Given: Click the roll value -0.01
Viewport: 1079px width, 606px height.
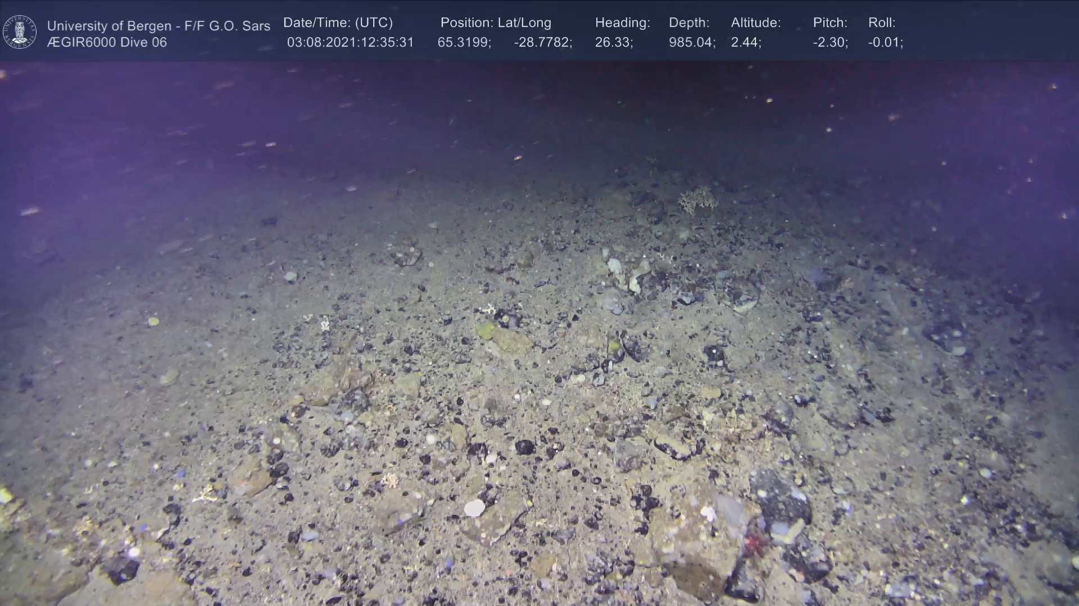Looking at the screenshot, I should point(885,43).
